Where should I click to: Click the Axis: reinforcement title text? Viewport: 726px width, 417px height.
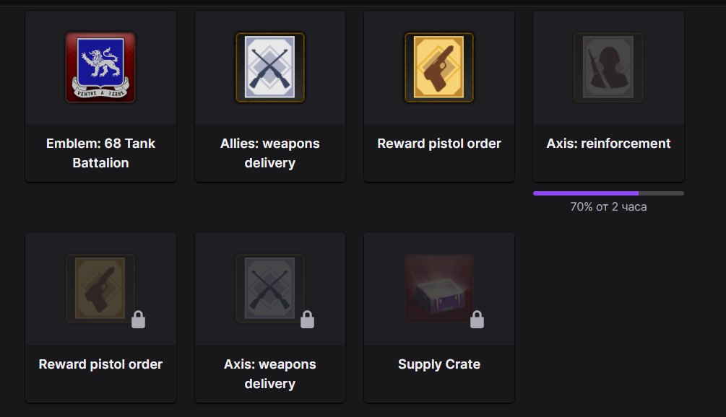click(x=608, y=144)
